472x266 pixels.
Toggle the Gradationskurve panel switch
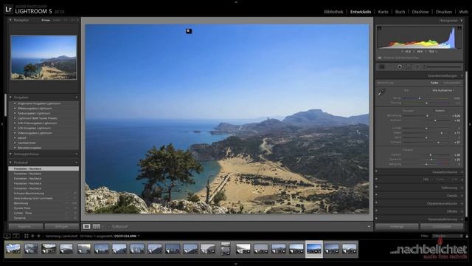(376, 171)
